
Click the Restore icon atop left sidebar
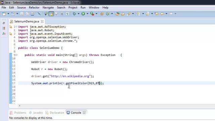point(4,23)
